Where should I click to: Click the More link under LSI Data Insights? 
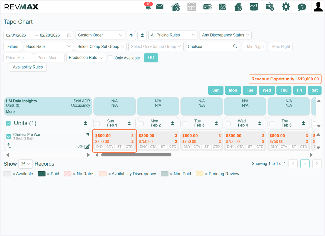pyautogui.click(x=10, y=112)
